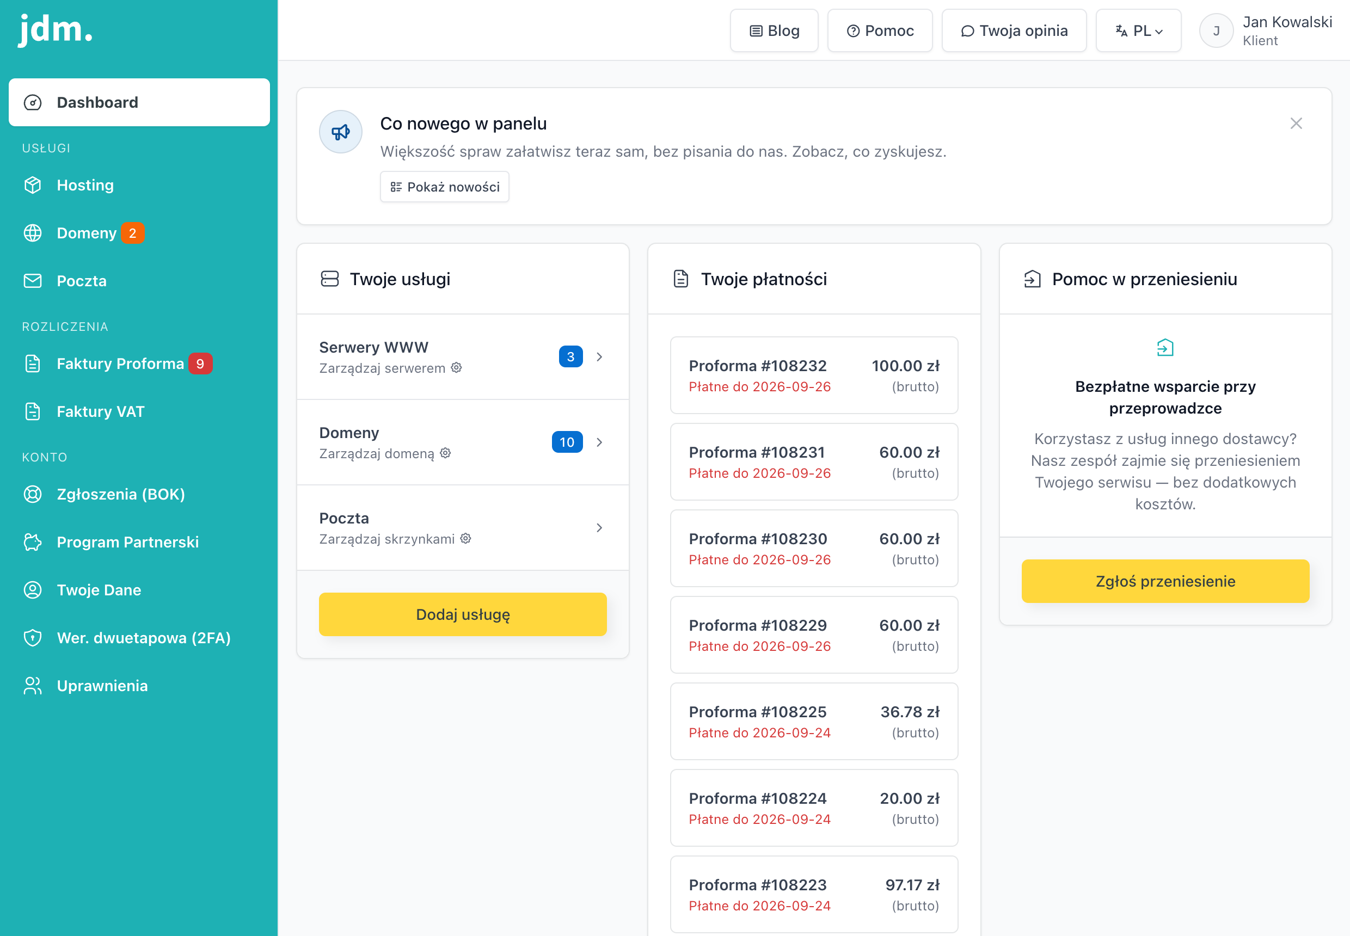Click the Program Partnerski piggy bank icon
This screenshot has height=936, width=1350.
tap(33, 543)
